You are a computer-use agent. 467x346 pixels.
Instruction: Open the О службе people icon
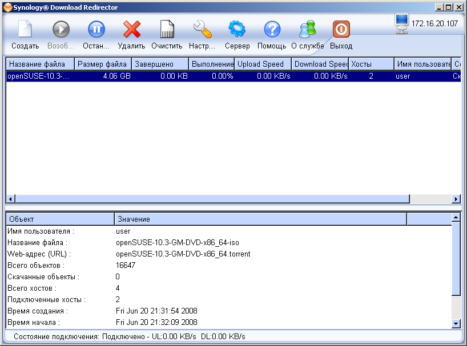[307, 29]
